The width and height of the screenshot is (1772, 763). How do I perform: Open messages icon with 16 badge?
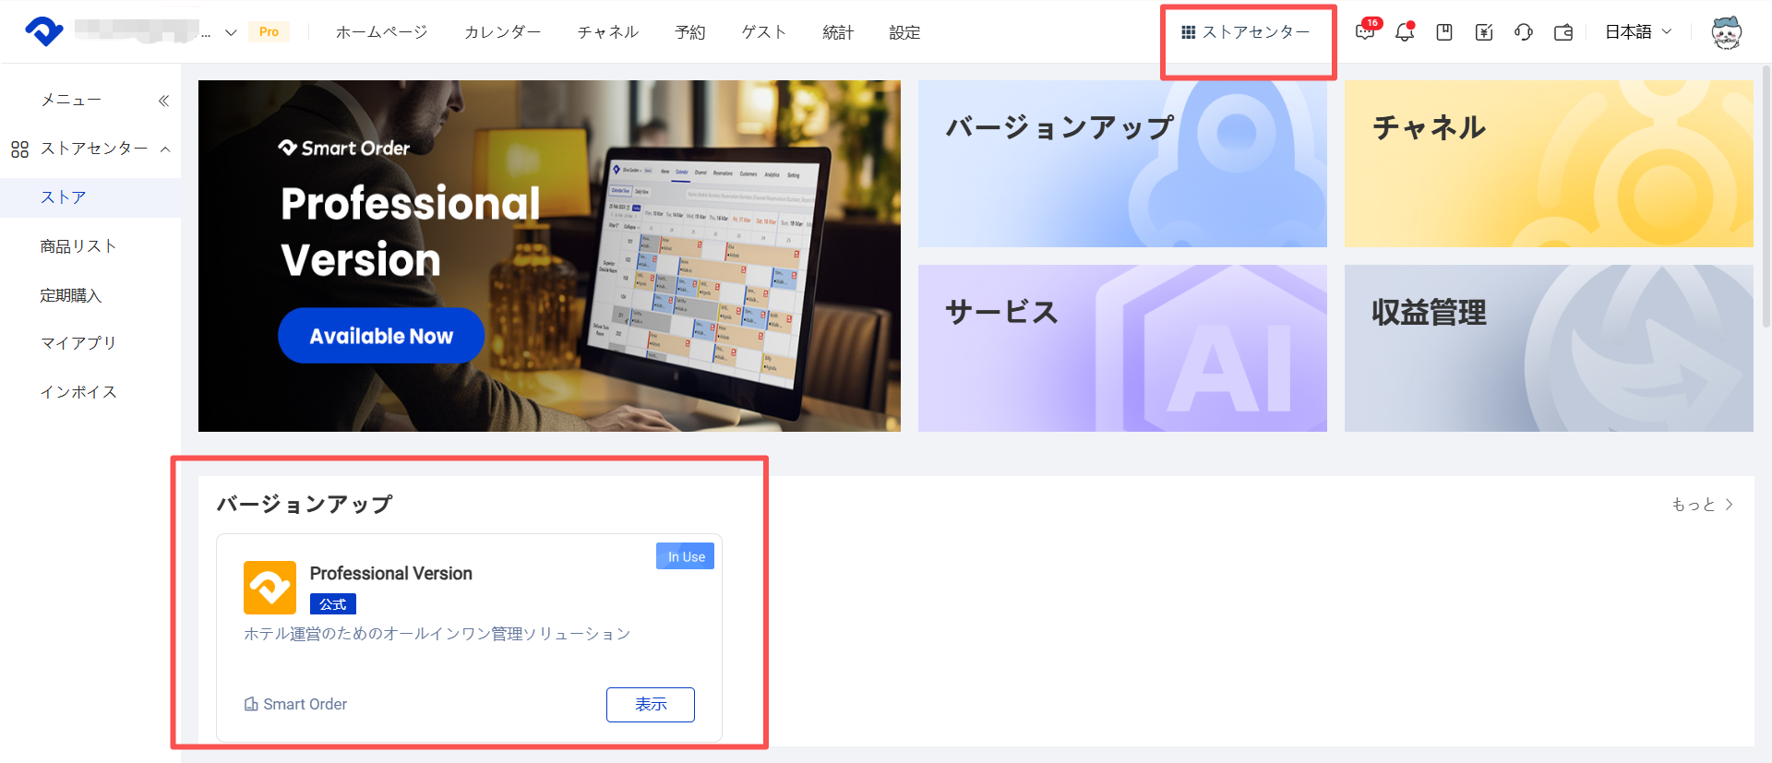[1366, 31]
